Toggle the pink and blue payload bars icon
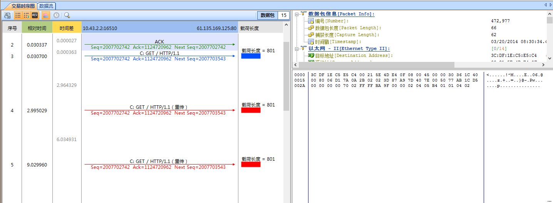The height and width of the screenshot is (203, 553). (x=45, y=15)
